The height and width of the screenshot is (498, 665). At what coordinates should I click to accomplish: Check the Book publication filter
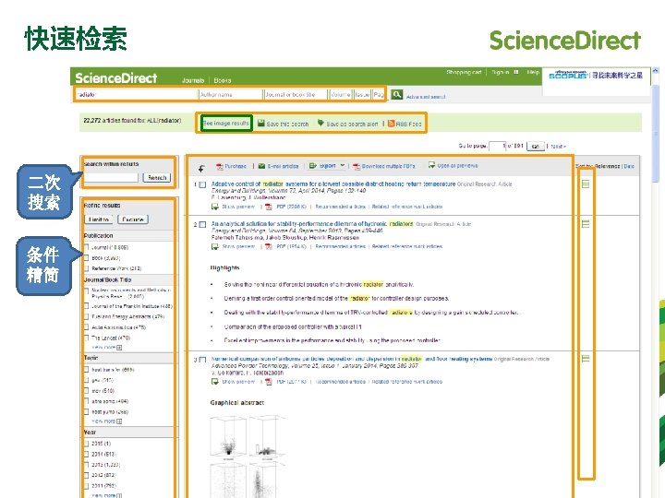pos(87,258)
